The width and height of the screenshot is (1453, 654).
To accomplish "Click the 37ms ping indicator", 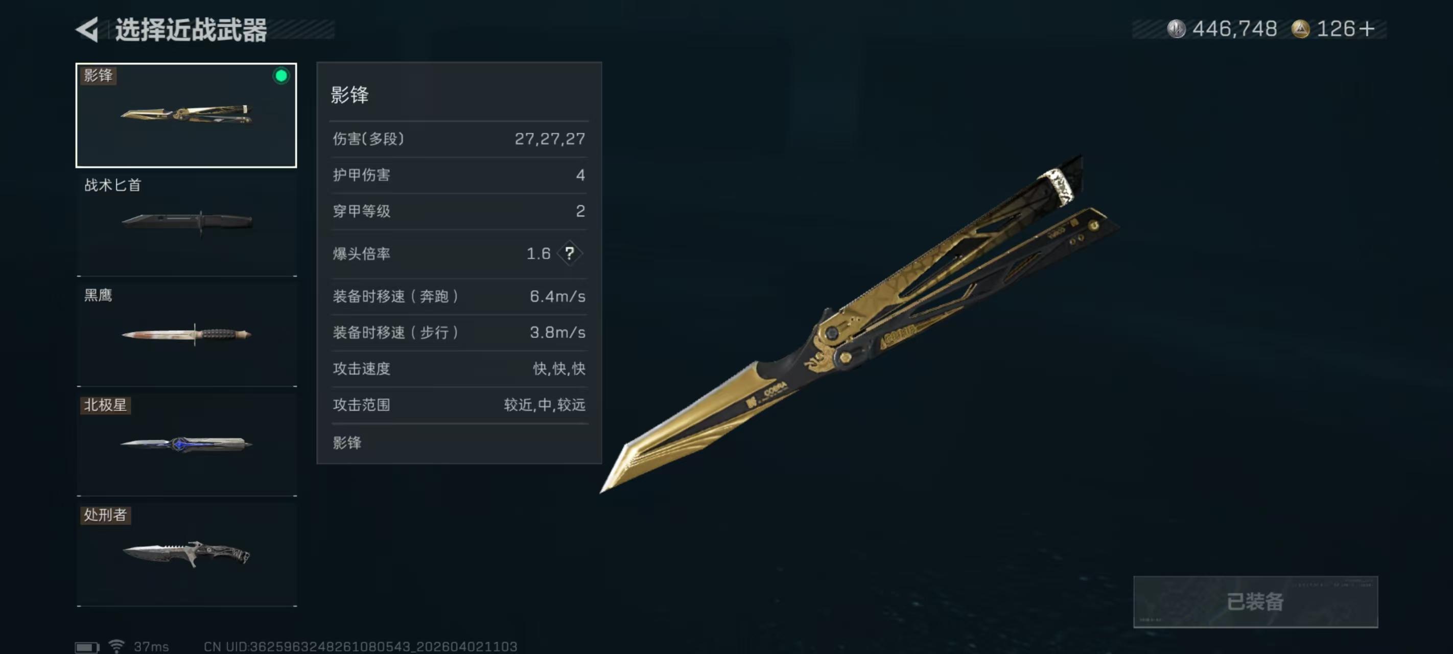I will pyautogui.click(x=151, y=647).
